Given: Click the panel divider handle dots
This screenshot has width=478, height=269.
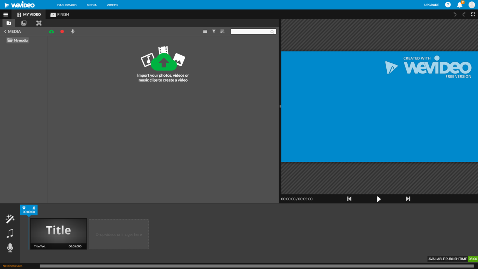Looking at the screenshot, I should point(280,106).
